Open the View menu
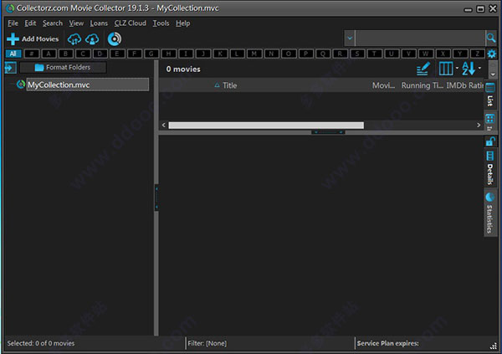 pos(76,23)
